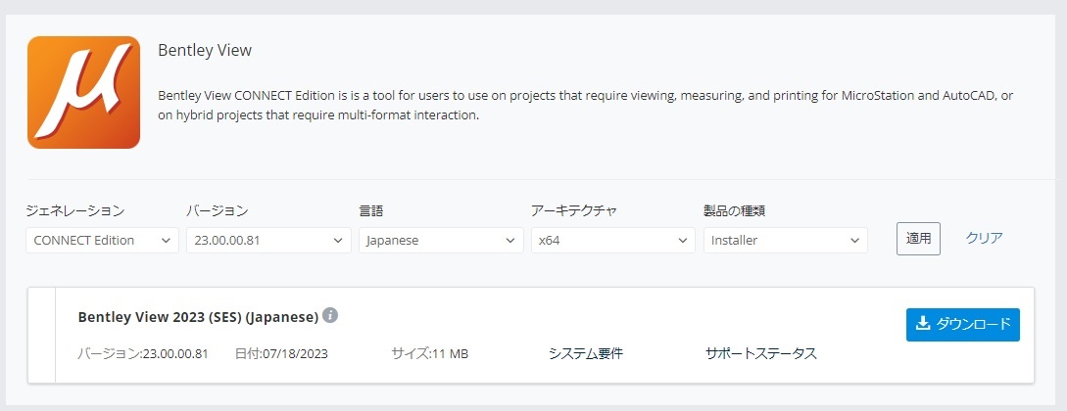Screen dimensions: 1067x411
Task: Click the ジェネレーション filter label
Action: 74,210
